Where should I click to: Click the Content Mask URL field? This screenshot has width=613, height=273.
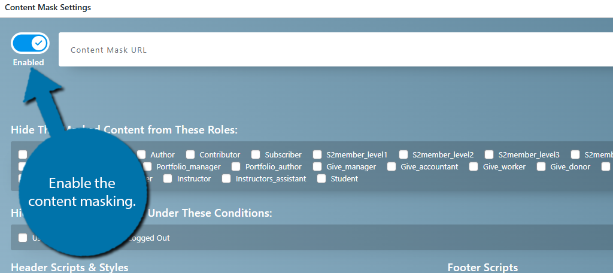click(x=336, y=50)
